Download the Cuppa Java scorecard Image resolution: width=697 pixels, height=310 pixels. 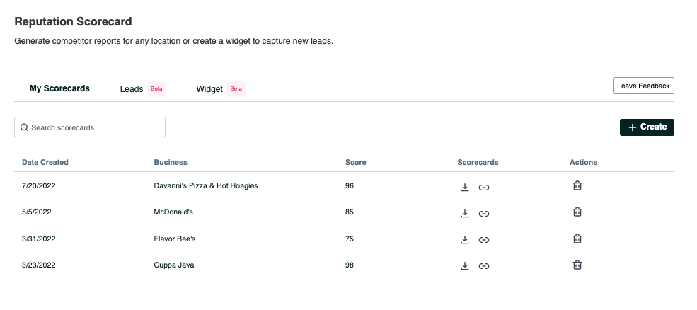click(465, 266)
